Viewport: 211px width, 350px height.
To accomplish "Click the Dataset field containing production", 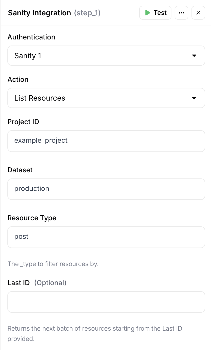I will point(106,189).
